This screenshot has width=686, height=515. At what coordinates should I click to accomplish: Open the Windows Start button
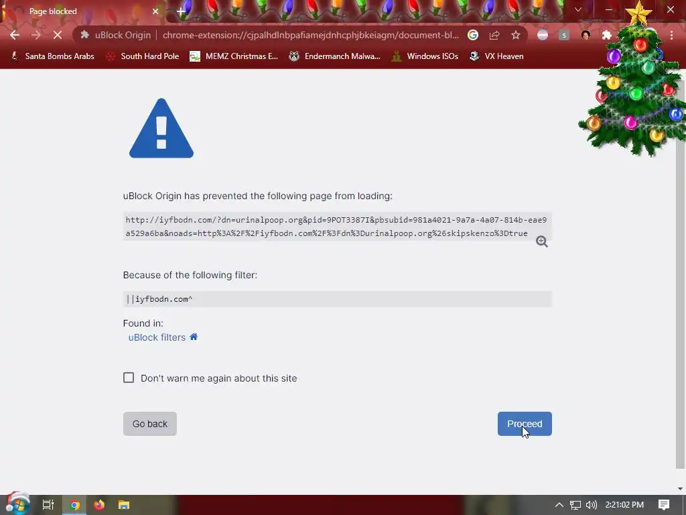17,504
